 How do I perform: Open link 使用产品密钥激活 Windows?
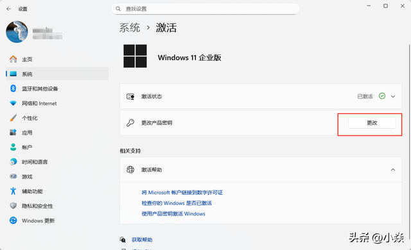click(173, 214)
